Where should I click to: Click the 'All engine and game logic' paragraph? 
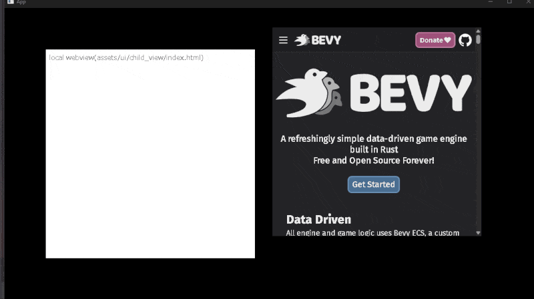[x=372, y=232]
